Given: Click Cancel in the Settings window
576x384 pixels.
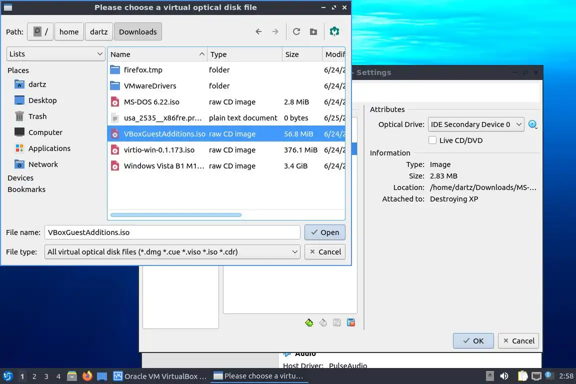Looking at the screenshot, I should coord(518,341).
